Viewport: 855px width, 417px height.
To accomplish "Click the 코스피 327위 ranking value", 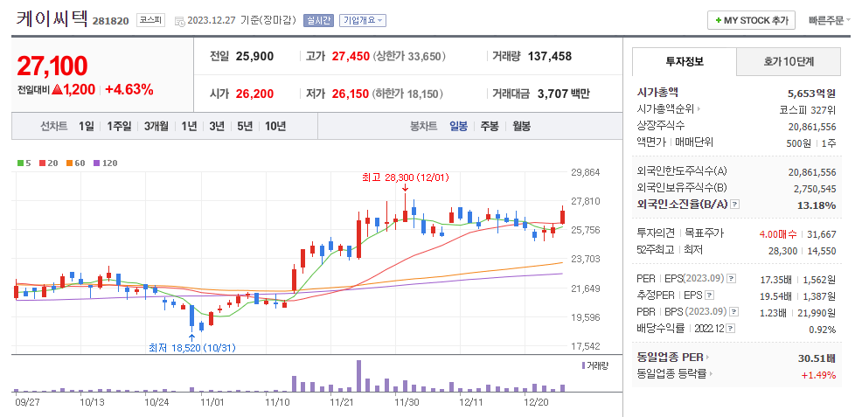I will pyautogui.click(x=808, y=109).
